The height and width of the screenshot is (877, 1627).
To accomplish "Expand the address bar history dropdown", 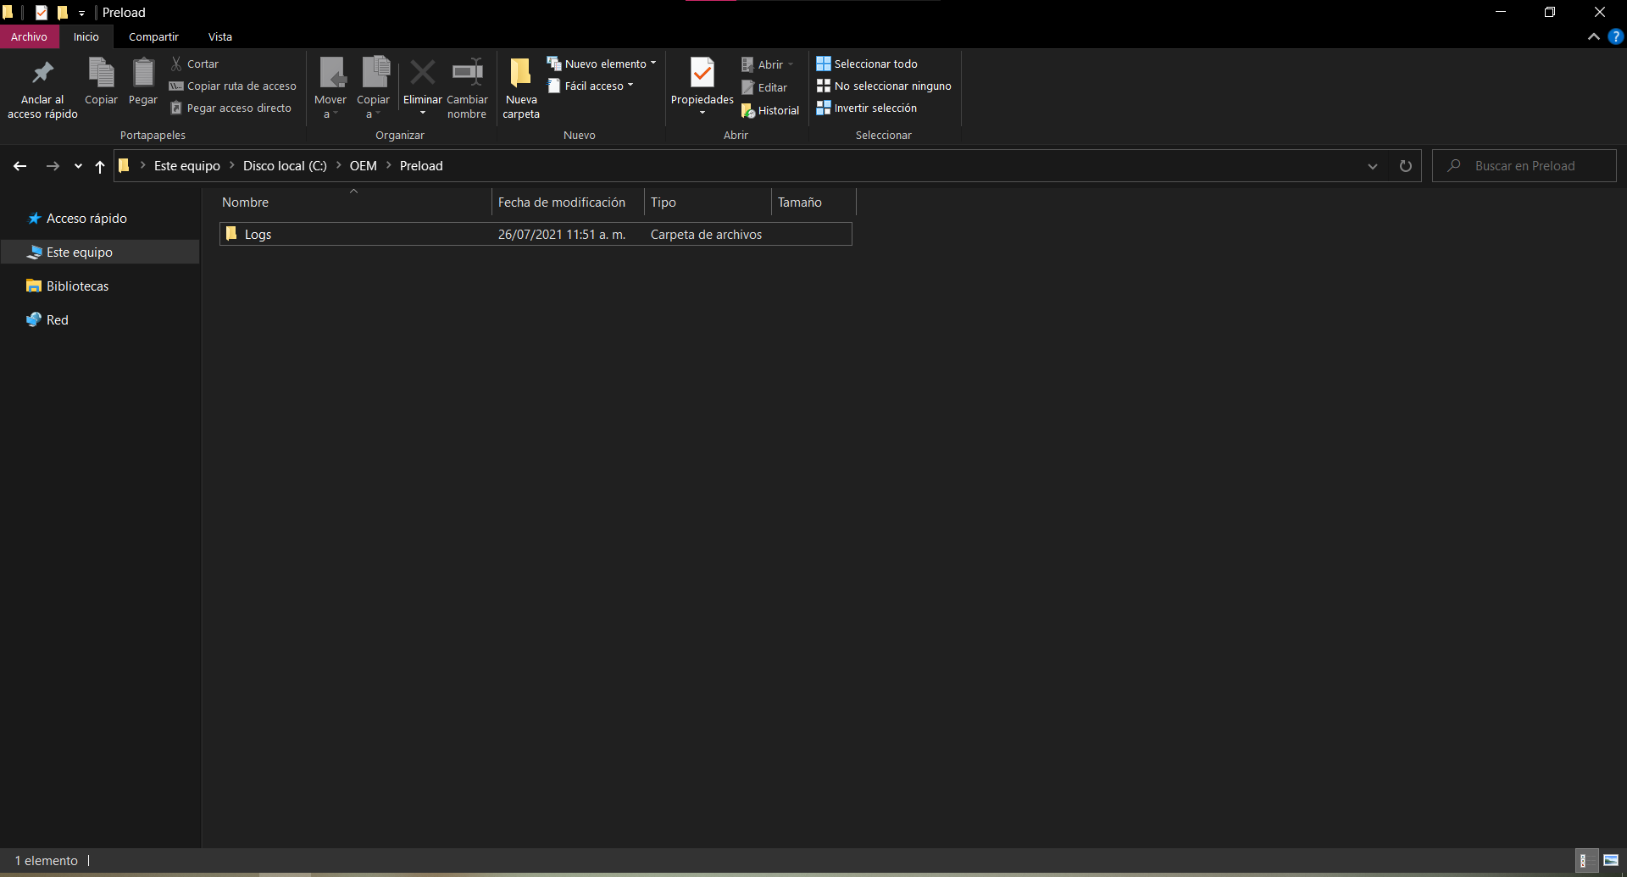I will click(1373, 166).
